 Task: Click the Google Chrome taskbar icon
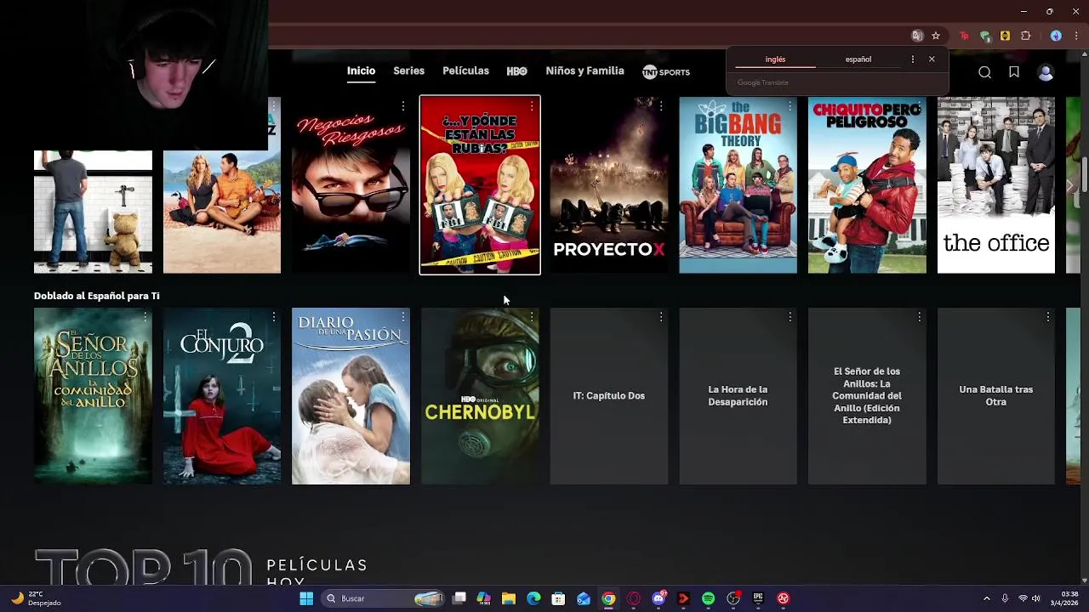tap(608, 598)
